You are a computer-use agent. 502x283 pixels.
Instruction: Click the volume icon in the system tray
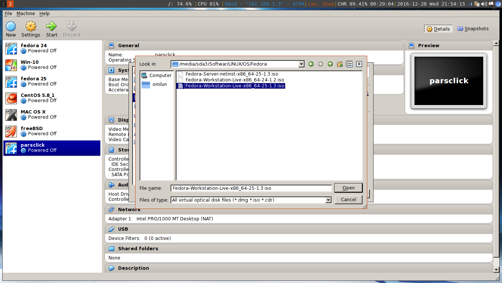coord(484,4)
